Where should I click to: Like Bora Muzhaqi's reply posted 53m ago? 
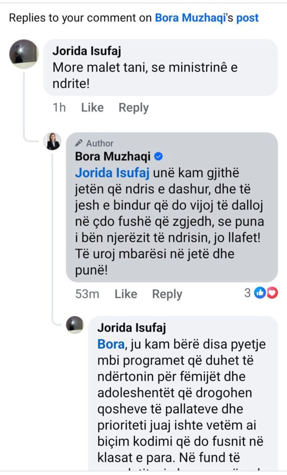(x=126, y=294)
